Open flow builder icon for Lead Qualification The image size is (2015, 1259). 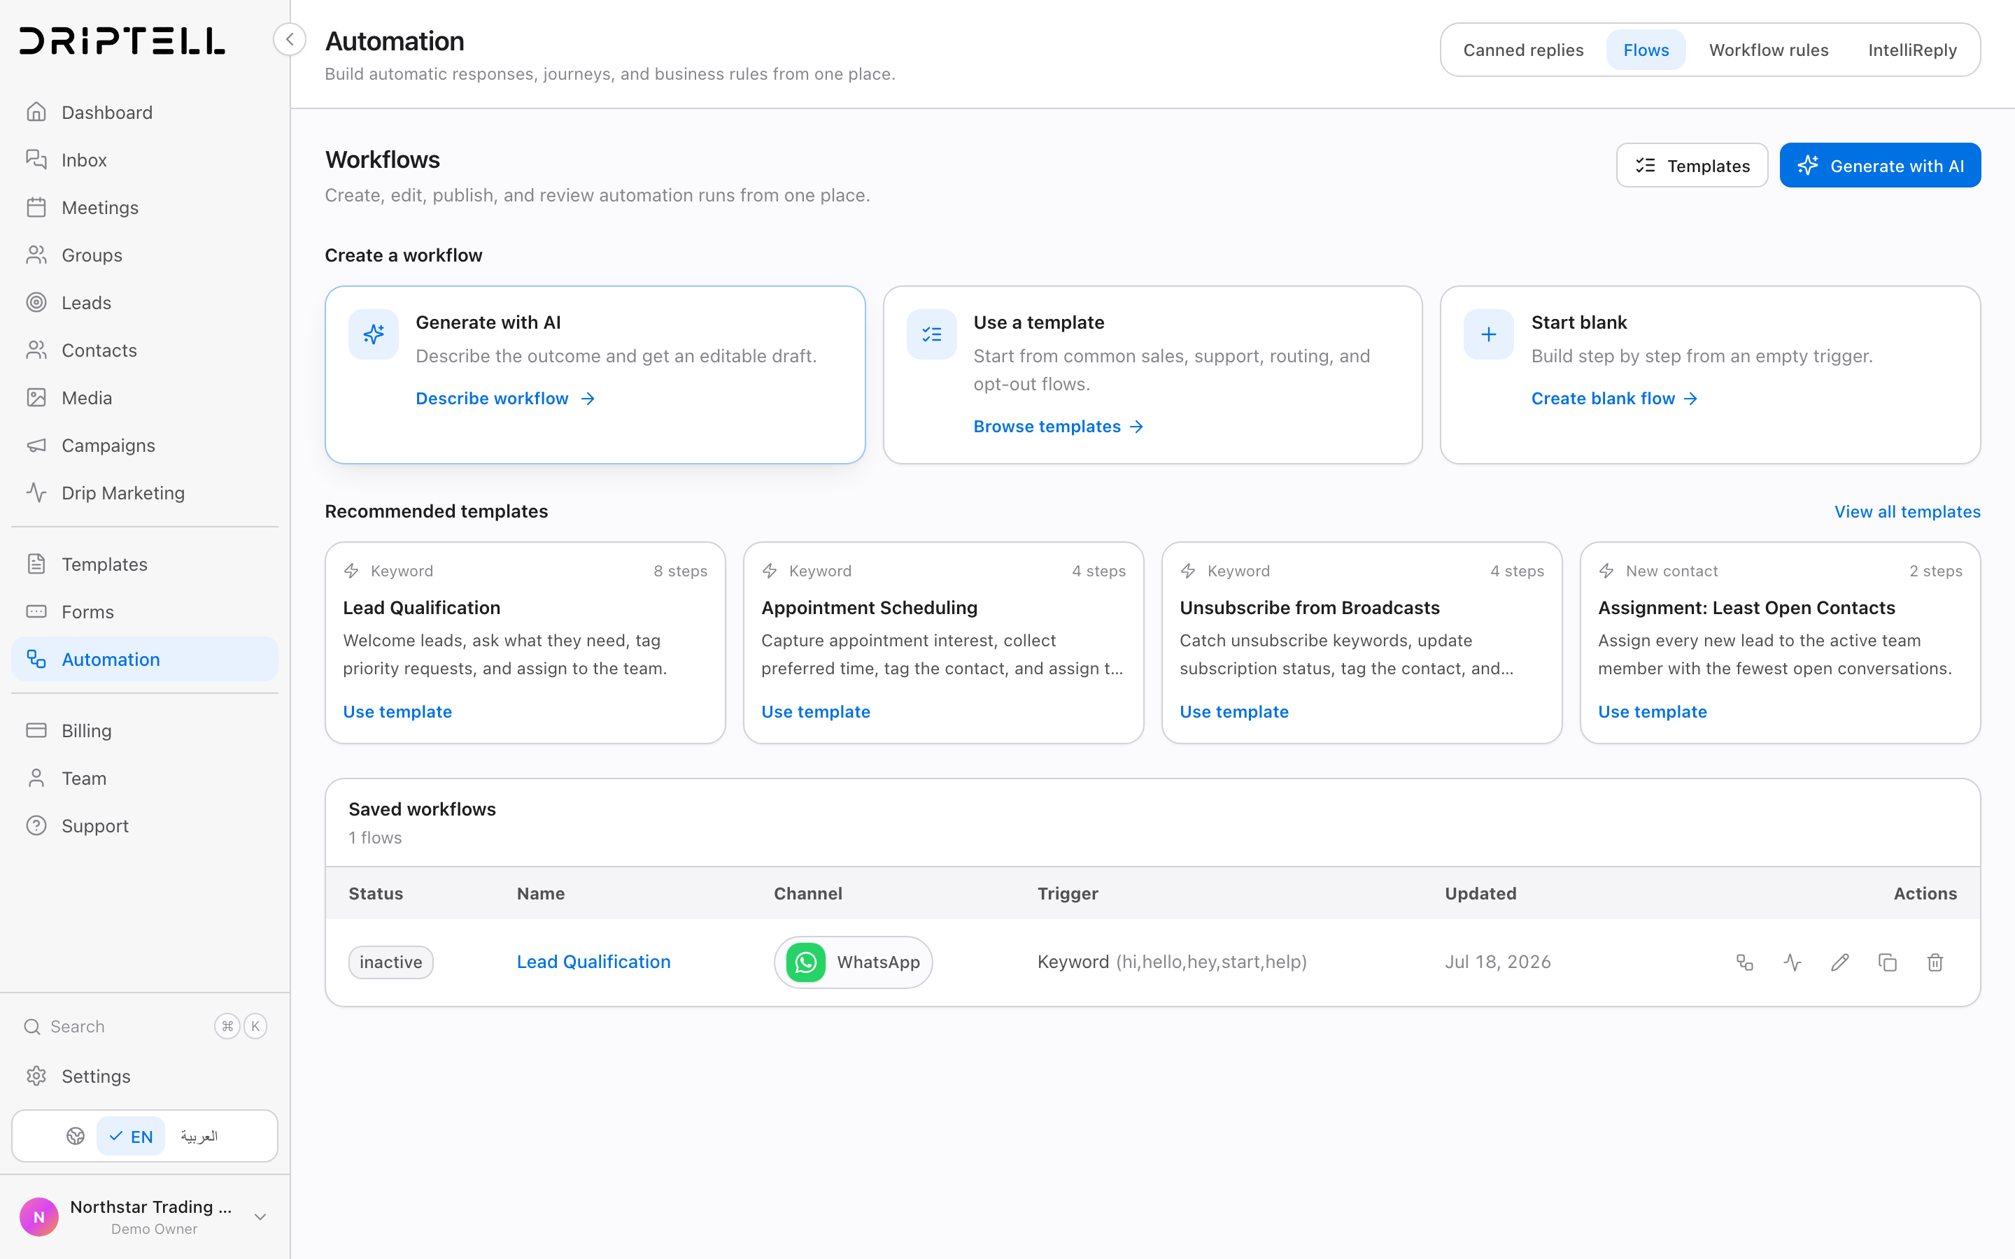click(1744, 962)
